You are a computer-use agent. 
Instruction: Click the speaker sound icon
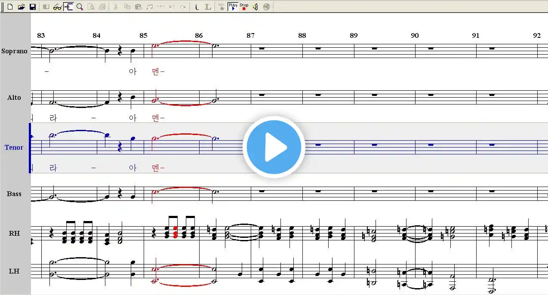255,7
